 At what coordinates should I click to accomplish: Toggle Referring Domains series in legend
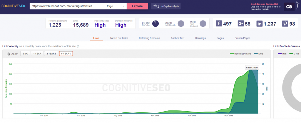pos(240,54)
